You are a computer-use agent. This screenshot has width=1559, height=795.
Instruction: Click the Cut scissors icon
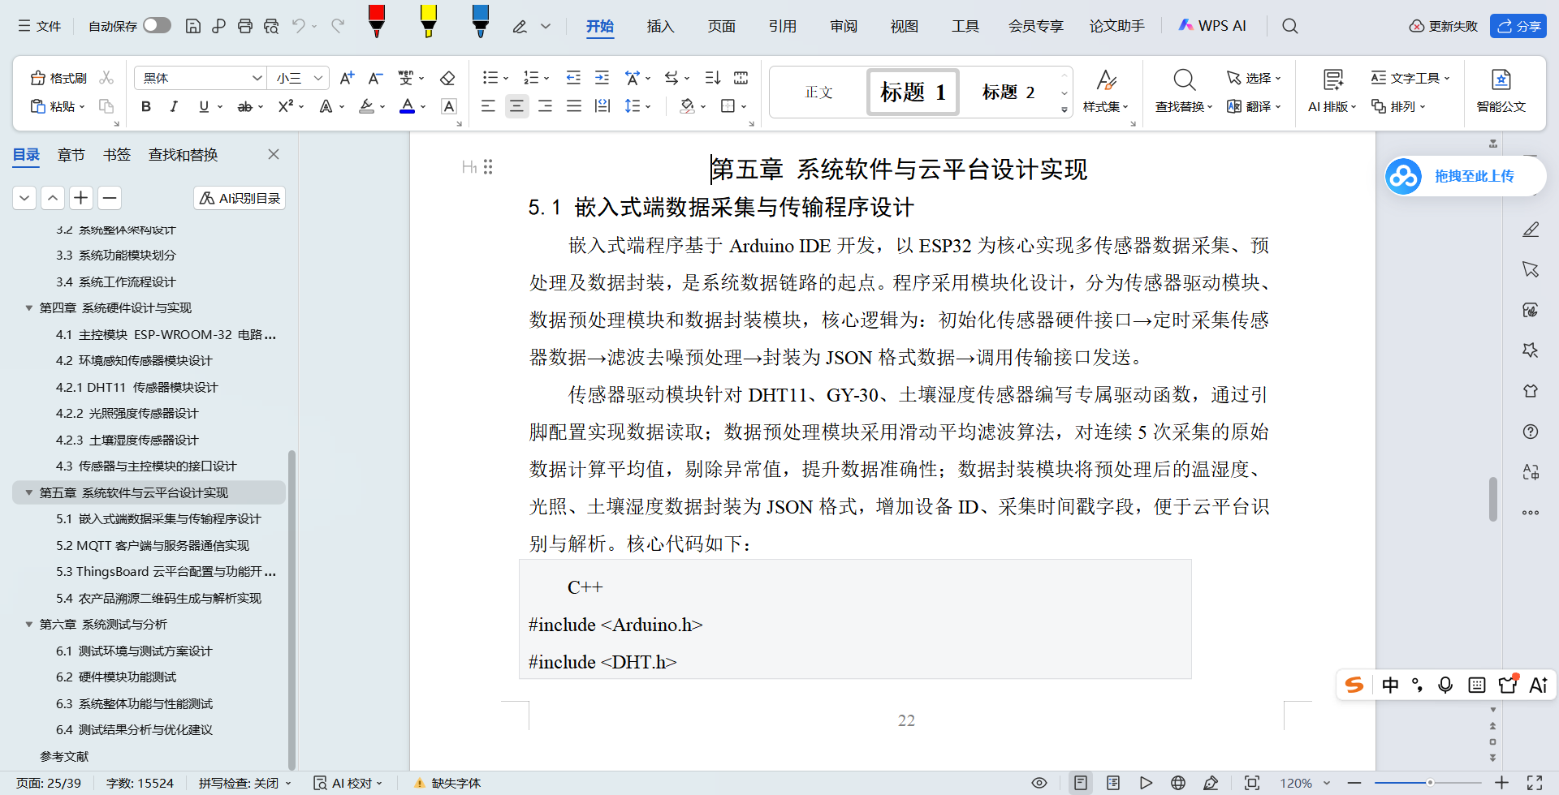click(x=106, y=78)
